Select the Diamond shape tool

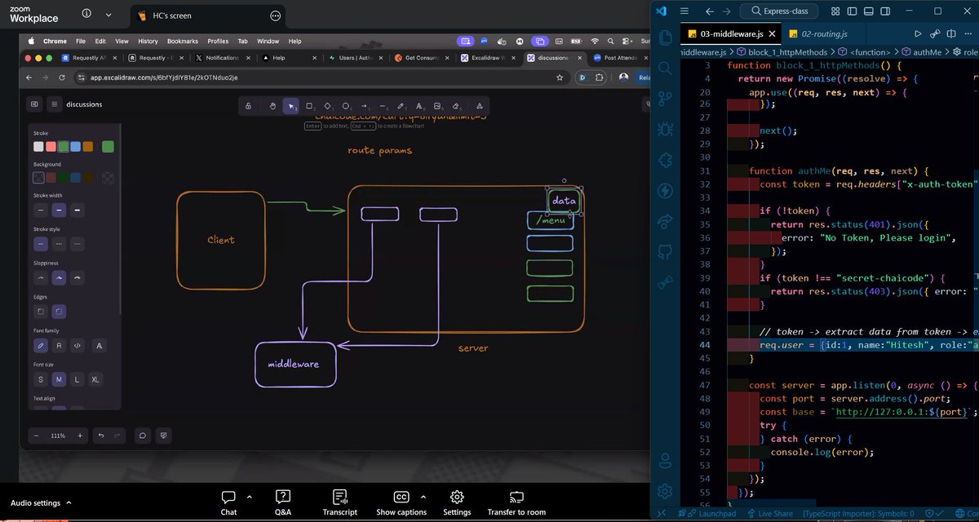pos(327,106)
